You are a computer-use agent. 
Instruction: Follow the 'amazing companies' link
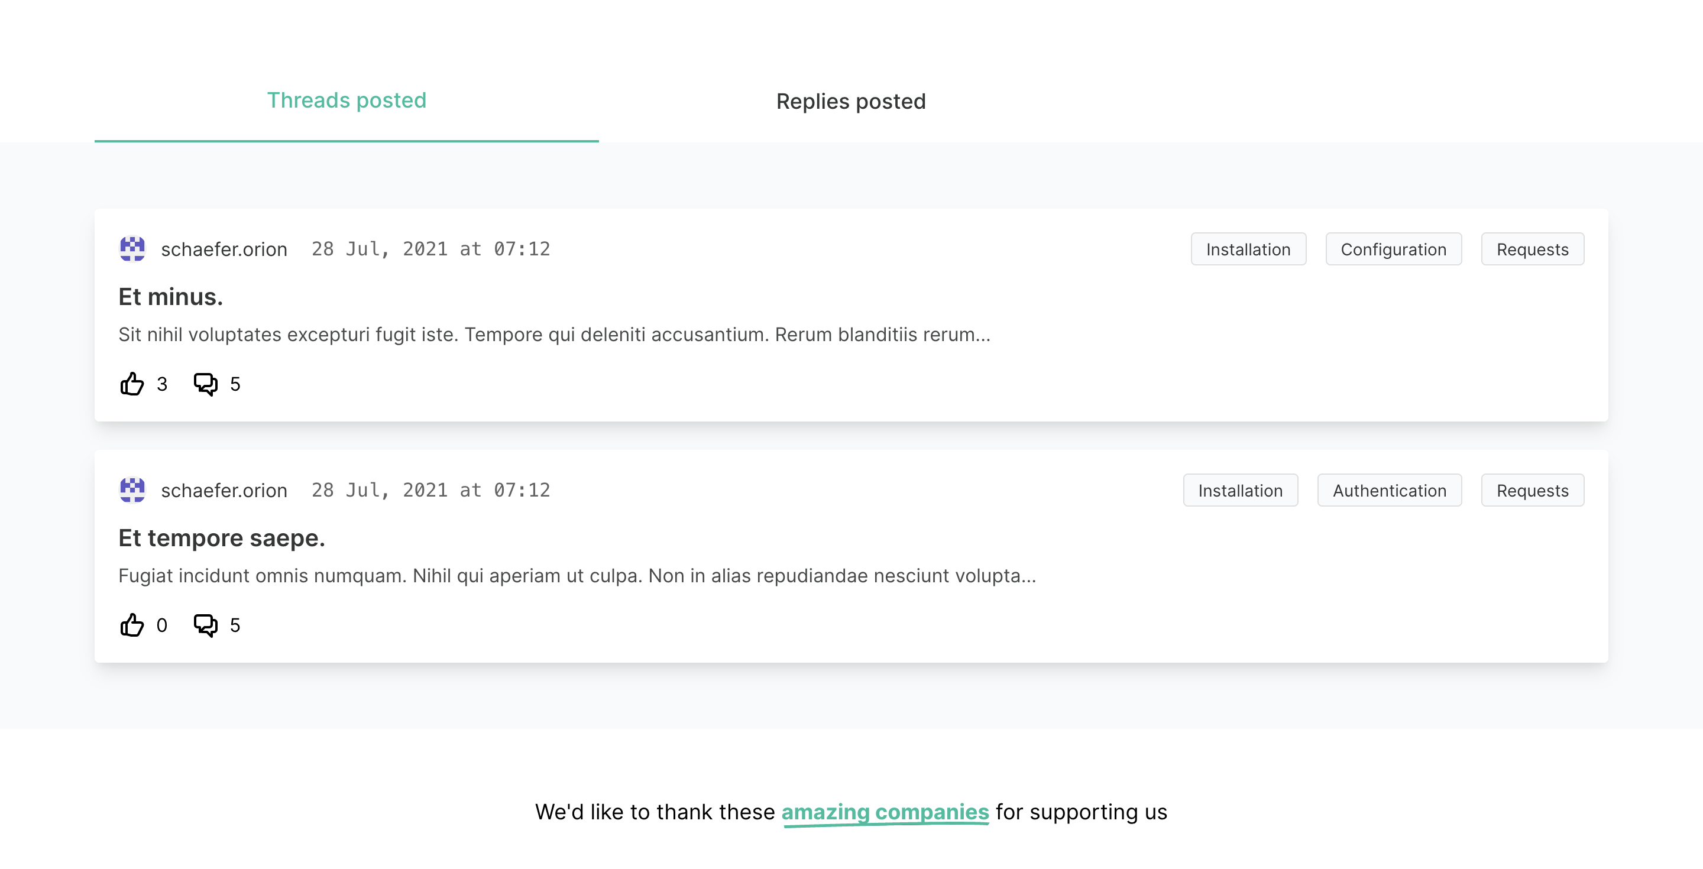[885, 812]
